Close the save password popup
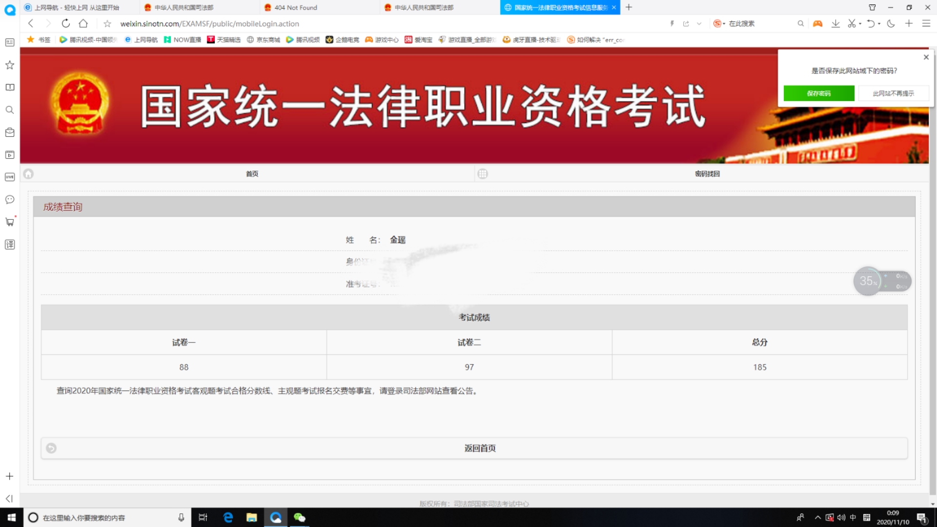The width and height of the screenshot is (937, 527). click(926, 57)
